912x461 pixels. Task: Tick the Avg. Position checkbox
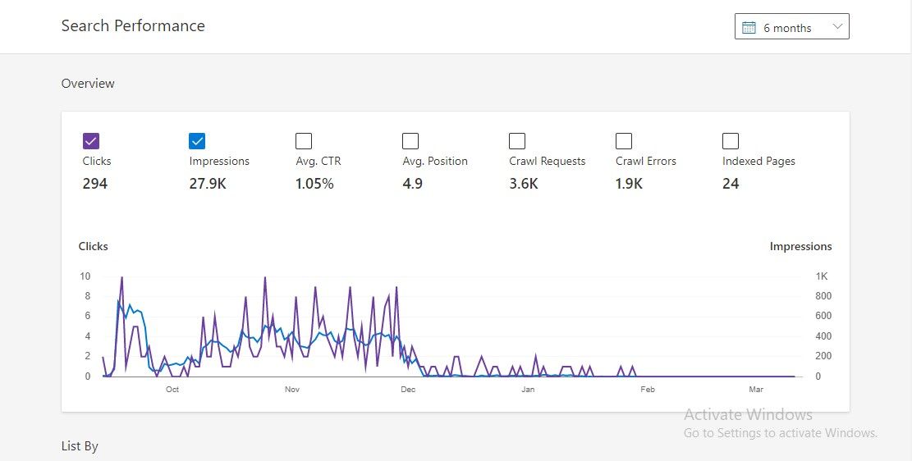410,141
